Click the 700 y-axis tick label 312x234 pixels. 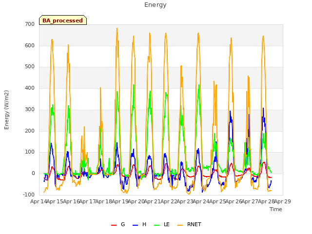(30, 24)
